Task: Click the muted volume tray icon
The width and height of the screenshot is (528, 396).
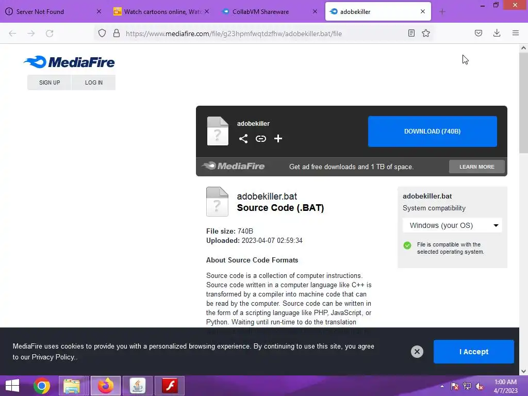Action: coord(480,386)
